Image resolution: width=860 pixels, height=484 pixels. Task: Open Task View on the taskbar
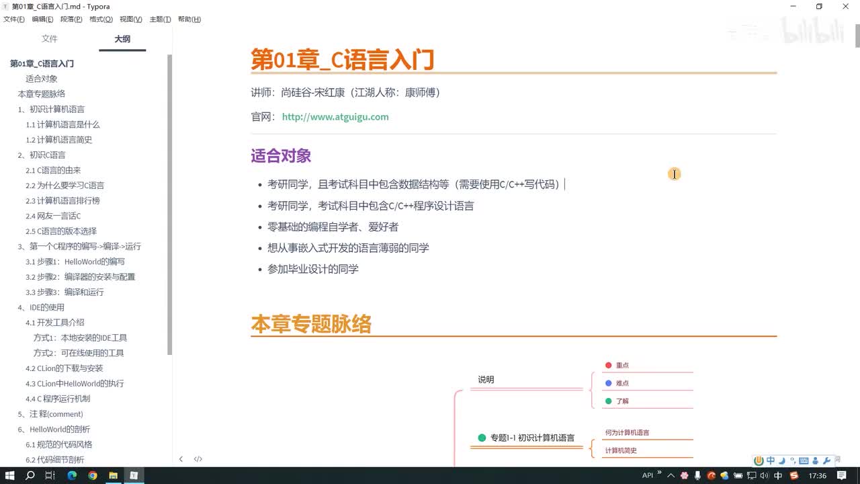pyautogui.click(x=50, y=475)
